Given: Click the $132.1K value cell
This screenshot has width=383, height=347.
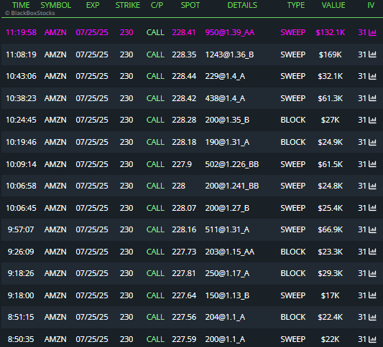Looking at the screenshot, I should tap(331, 32).
